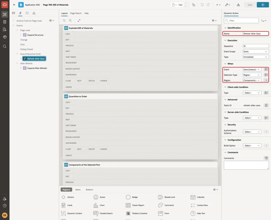Click the Save button
Screen dimensions: 271x220
pyautogui.click(x=250, y=5)
